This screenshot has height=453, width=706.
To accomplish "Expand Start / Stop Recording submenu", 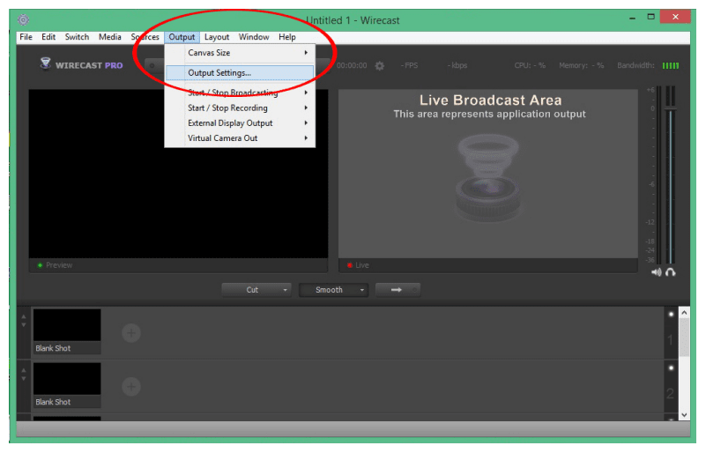I will click(x=240, y=108).
